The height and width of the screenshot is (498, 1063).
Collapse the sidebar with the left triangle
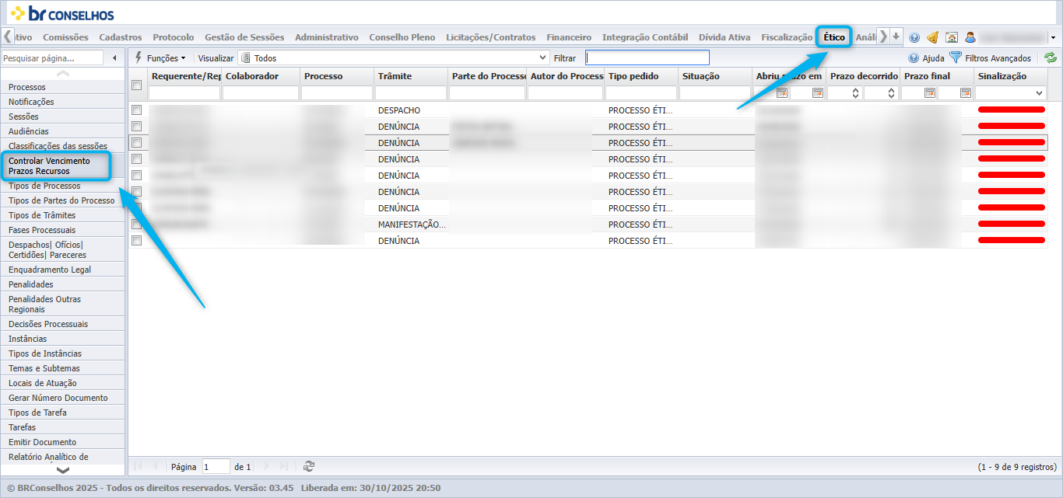pos(115,58)
